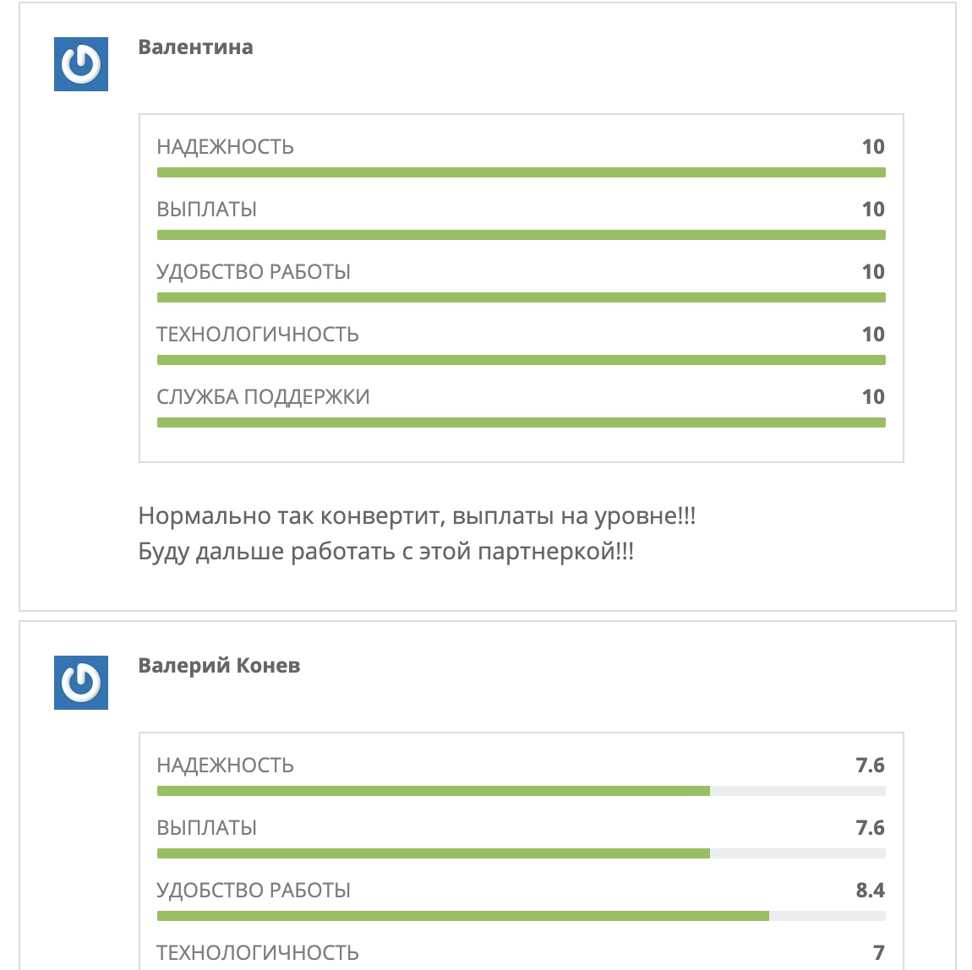Click Валентина's УДОБСТВО РАБОТЫ rating bar
Image resolution: width=972 pixels, height=970 pixels.
click(521, 297)
